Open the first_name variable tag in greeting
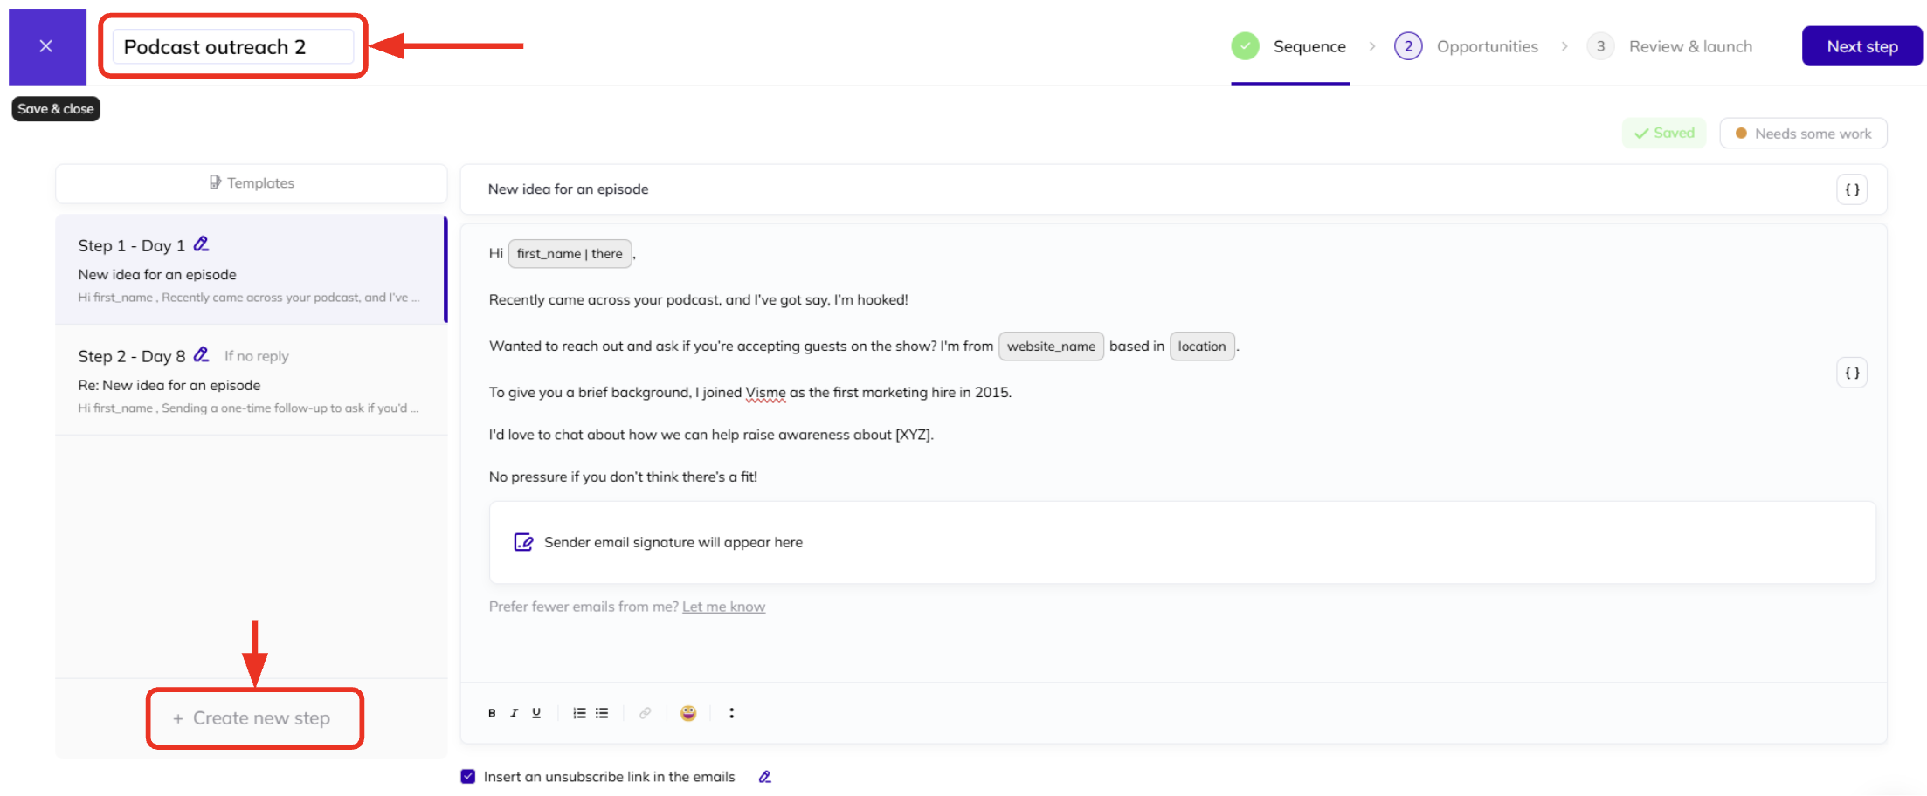 click(x=570, y=253)
